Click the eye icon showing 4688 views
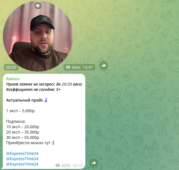The width and height of the screenshot is (179, 170). coord(58,165)
